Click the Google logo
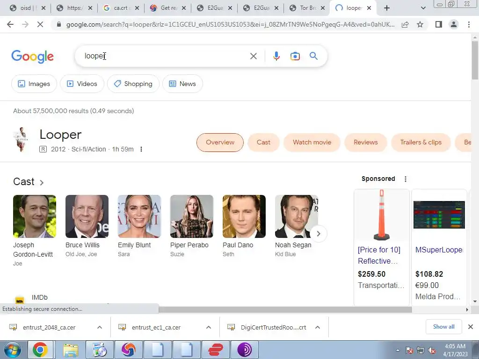Screen dimensions: 479x359 click(x=32, y=57)
